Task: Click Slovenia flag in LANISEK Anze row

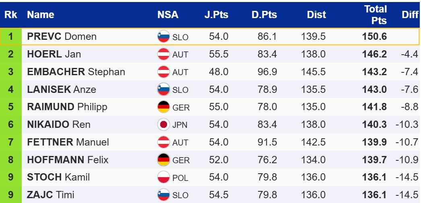Action: coord(163,89)
